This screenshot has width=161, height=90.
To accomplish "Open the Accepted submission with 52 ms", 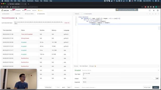I will click(x=24, y=42).
